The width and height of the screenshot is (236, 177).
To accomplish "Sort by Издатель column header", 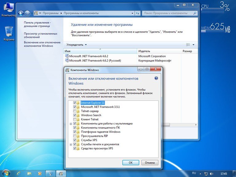I will point(159,51).
